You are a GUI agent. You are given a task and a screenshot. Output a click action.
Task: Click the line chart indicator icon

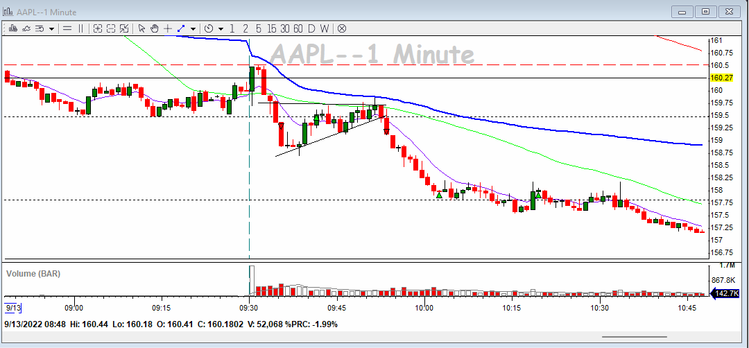[x=26, y=28]
